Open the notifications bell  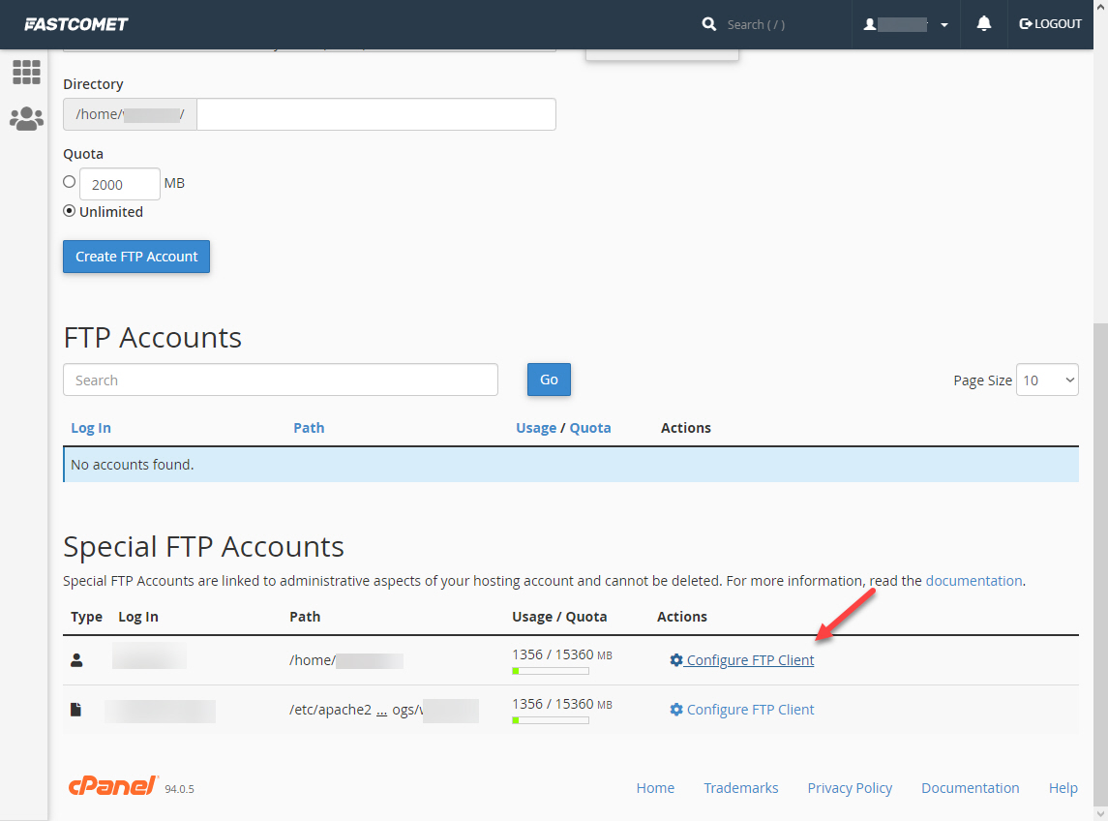[x=983, y=24]
